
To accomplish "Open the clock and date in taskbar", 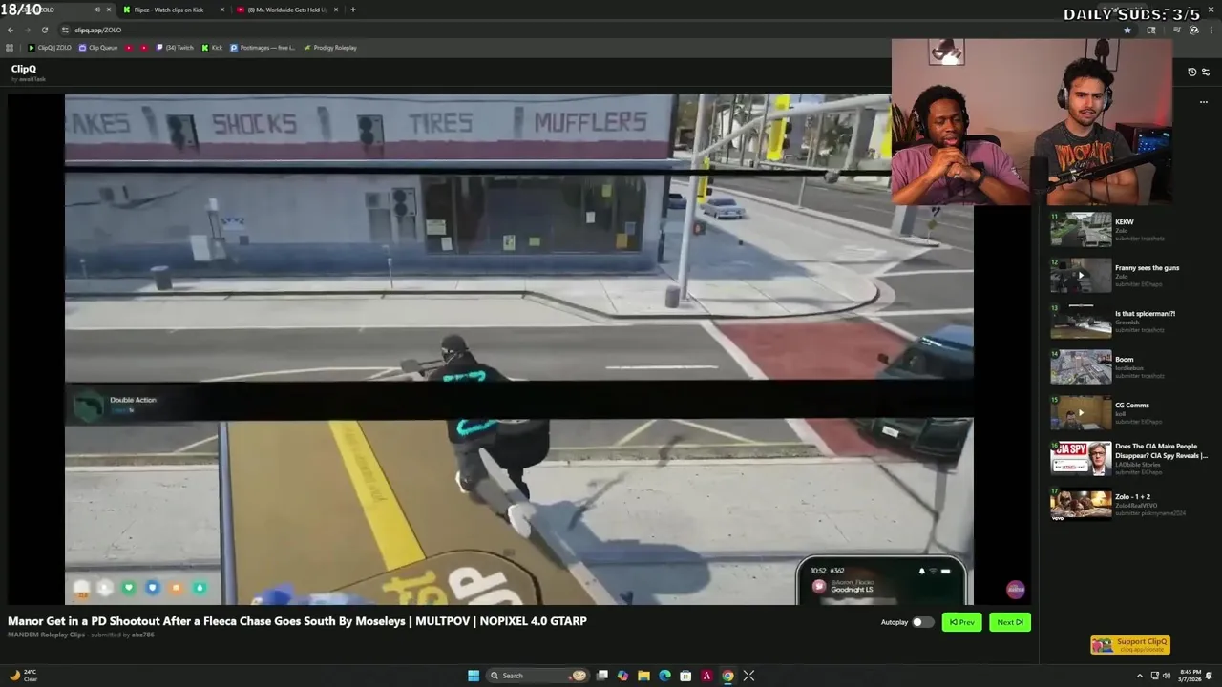I will point(1190,676).
